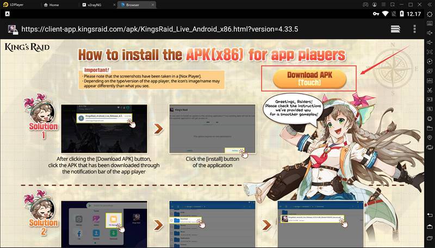This screenshot has width=435, height=248.
Task: Open the user account icon
Action: pyautogui.click(x=375, y=5)
